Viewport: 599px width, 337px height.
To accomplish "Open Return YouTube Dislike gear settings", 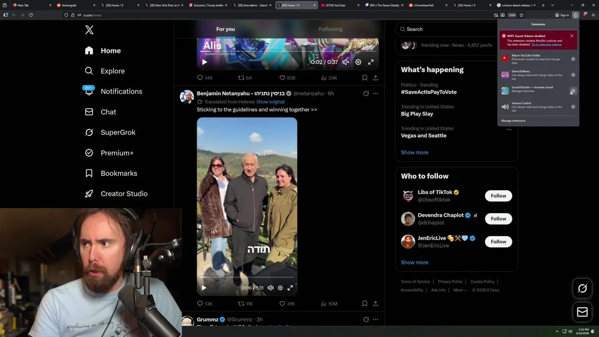I will [573, 59].
